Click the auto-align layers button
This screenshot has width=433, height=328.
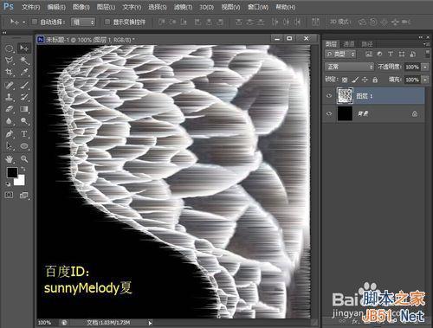[x=315, y=22]
